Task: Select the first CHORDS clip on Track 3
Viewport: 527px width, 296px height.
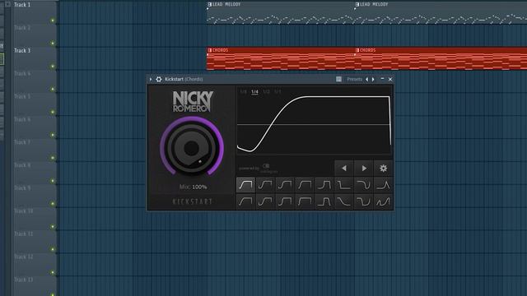Action: pyautogui.click(x=280, y=58)
